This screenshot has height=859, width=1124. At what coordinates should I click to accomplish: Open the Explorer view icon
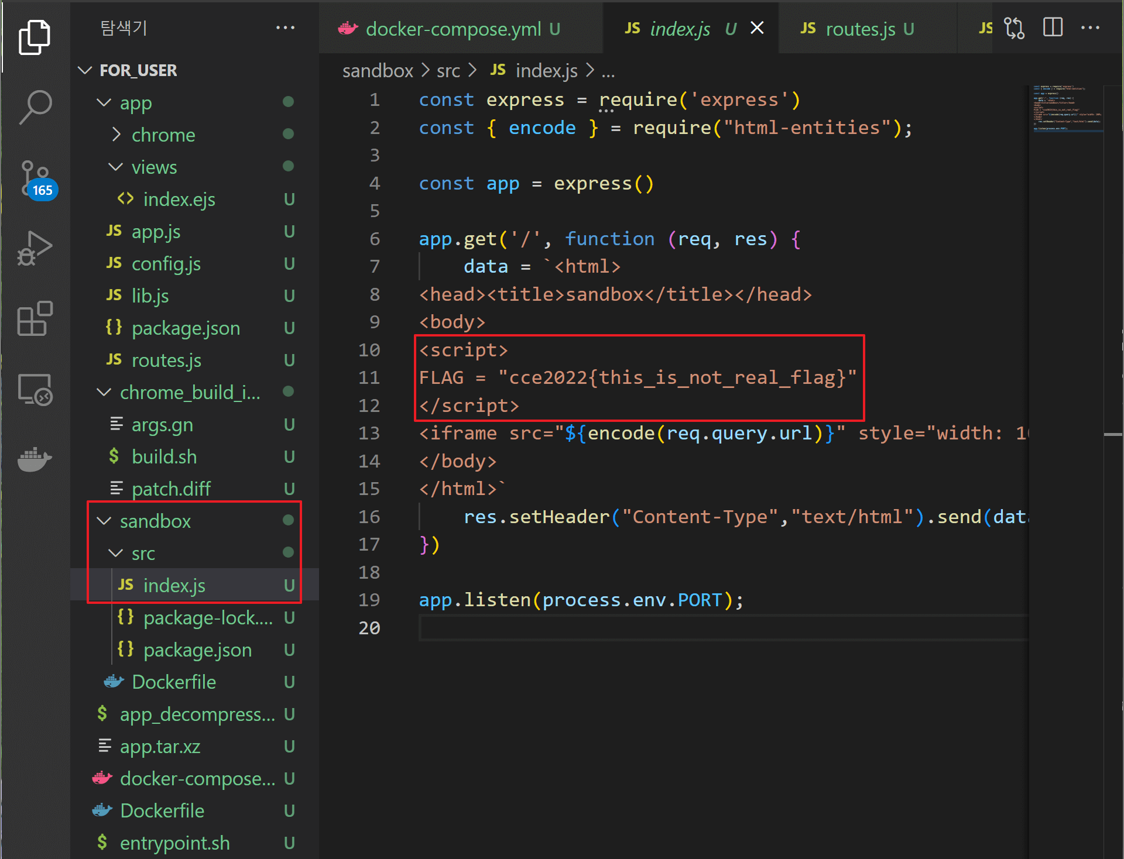coord(35,37)
